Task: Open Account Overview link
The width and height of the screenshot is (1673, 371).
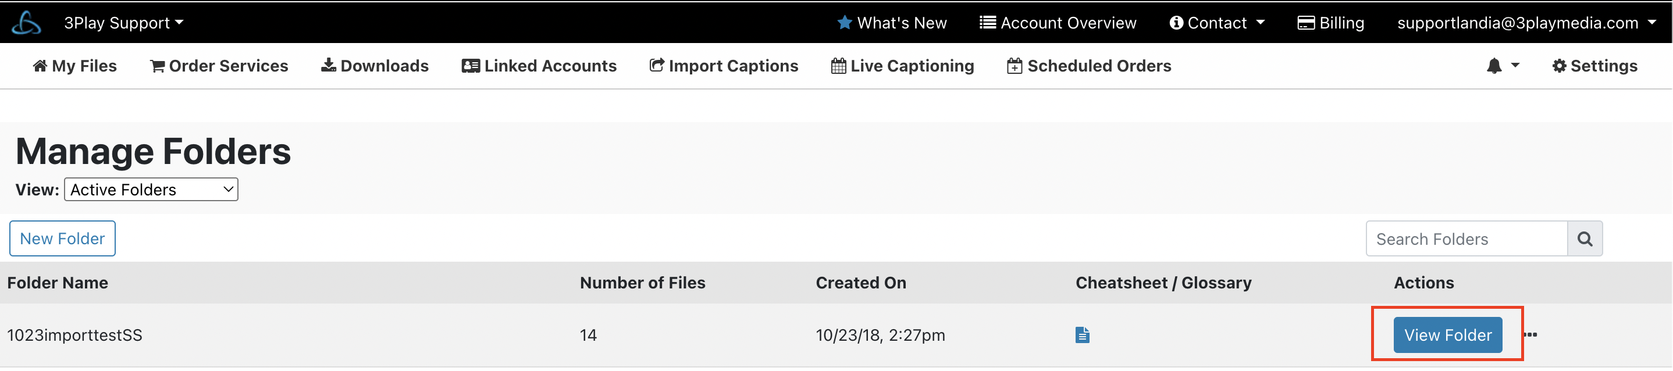Action: point(1058,23)
